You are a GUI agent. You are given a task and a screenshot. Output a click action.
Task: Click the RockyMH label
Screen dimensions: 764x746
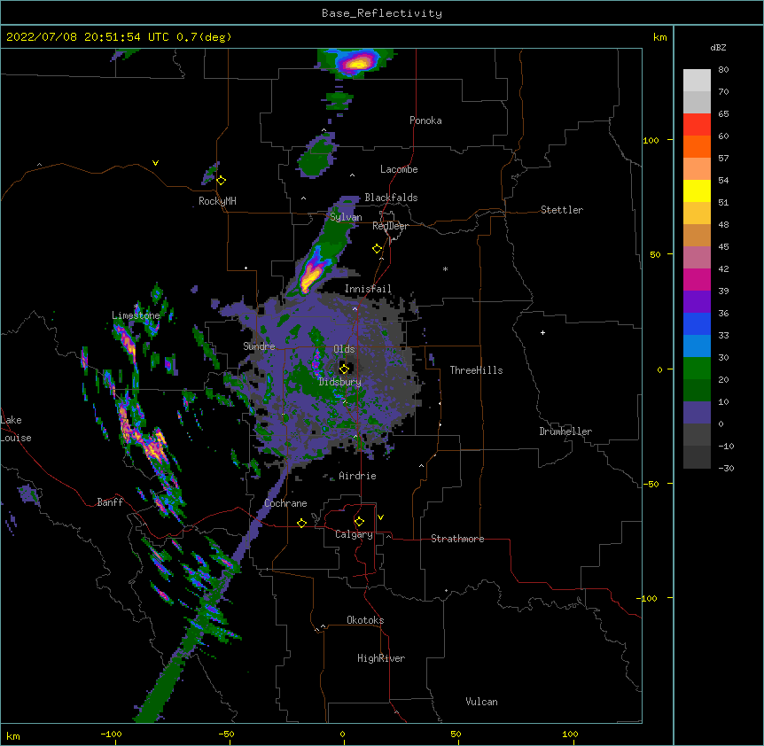click(x=217, y=200)
